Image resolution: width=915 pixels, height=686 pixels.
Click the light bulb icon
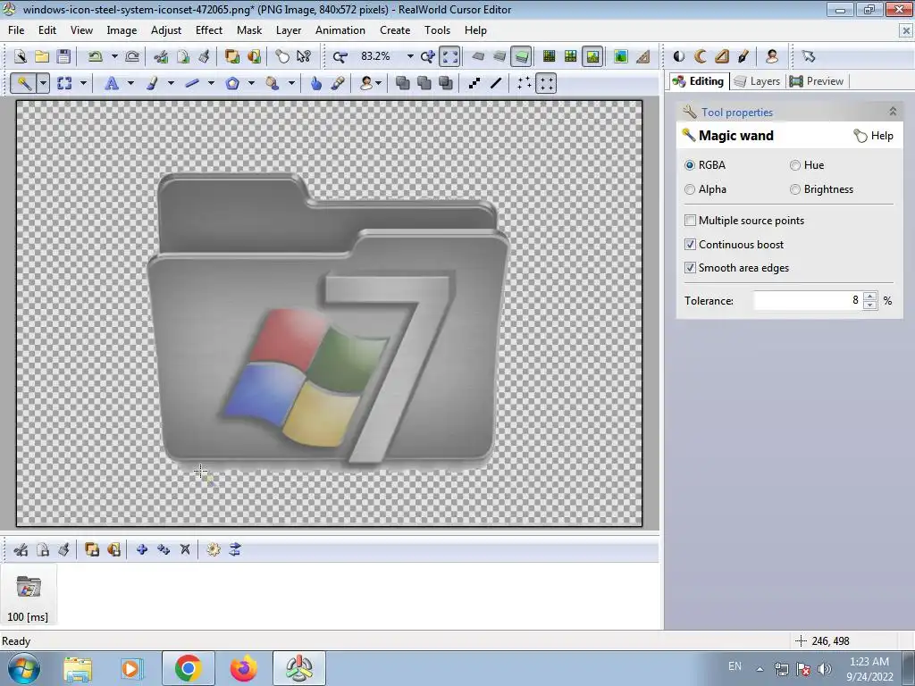click(x=282, y=56)
